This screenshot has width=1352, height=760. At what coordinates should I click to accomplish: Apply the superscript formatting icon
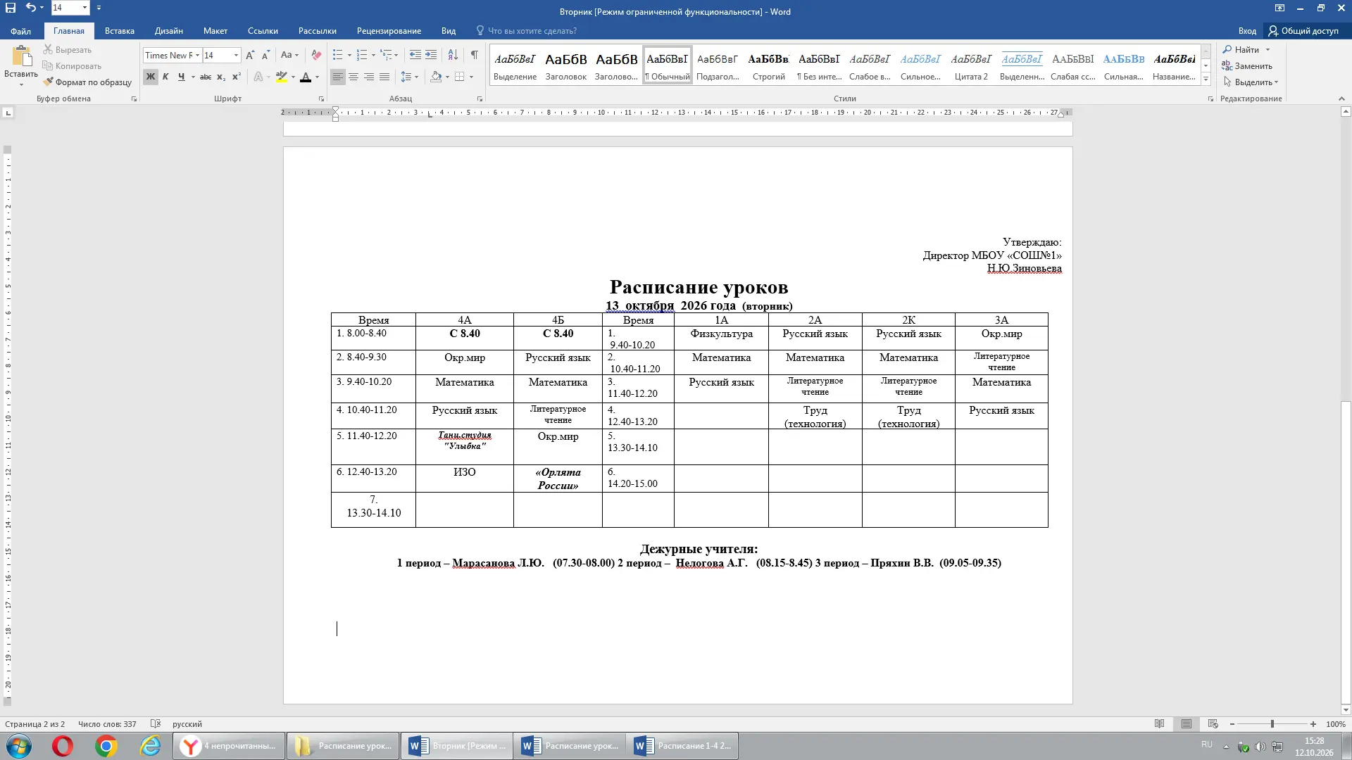237,77
